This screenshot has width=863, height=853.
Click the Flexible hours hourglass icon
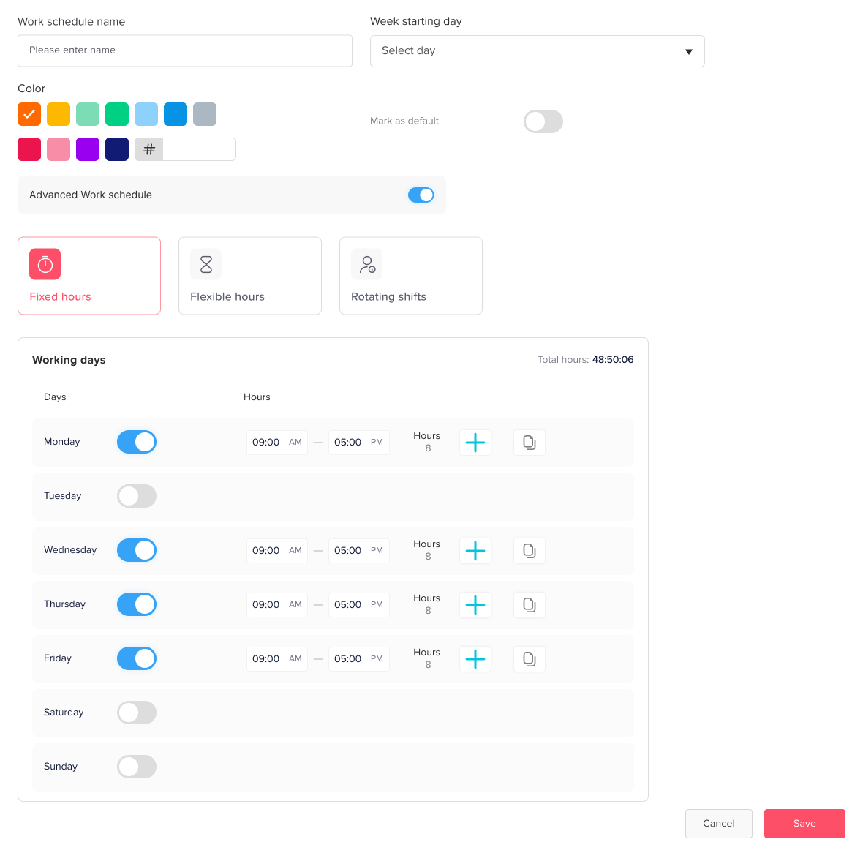click(206, 264)
